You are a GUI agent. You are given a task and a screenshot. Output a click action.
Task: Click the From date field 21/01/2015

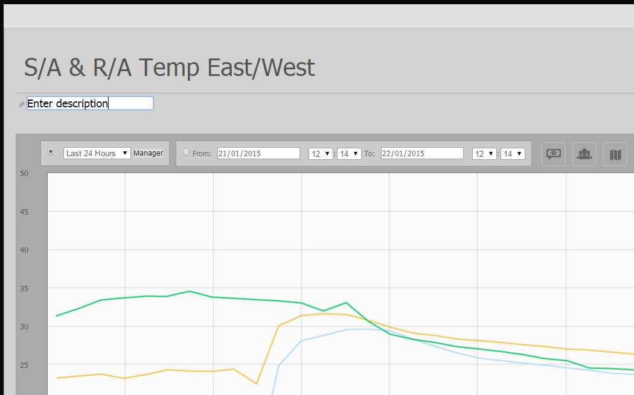259,153
